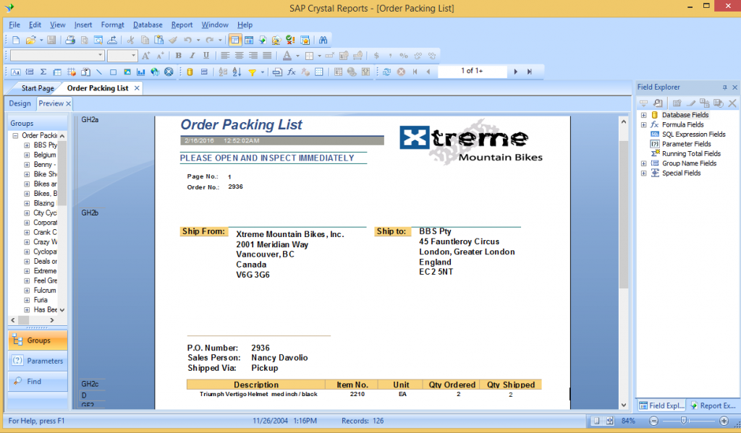Switch to the Start Page tab
The width and height of the screenshot is (741, 433).
[x=38, y=88]
